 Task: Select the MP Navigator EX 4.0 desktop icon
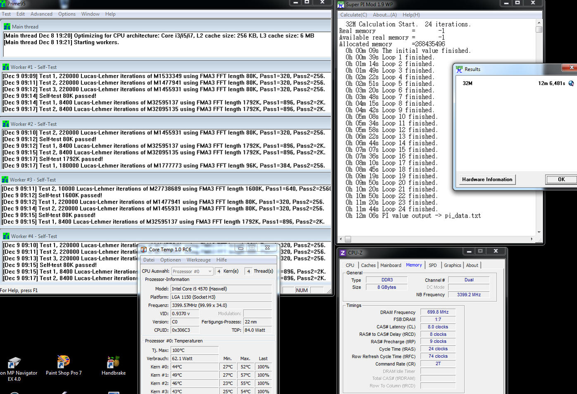coord(14,369)
